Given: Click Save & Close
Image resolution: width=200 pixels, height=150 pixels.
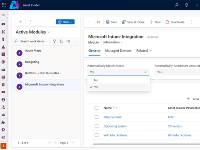Looking at the screenshot, I should 133,22.
